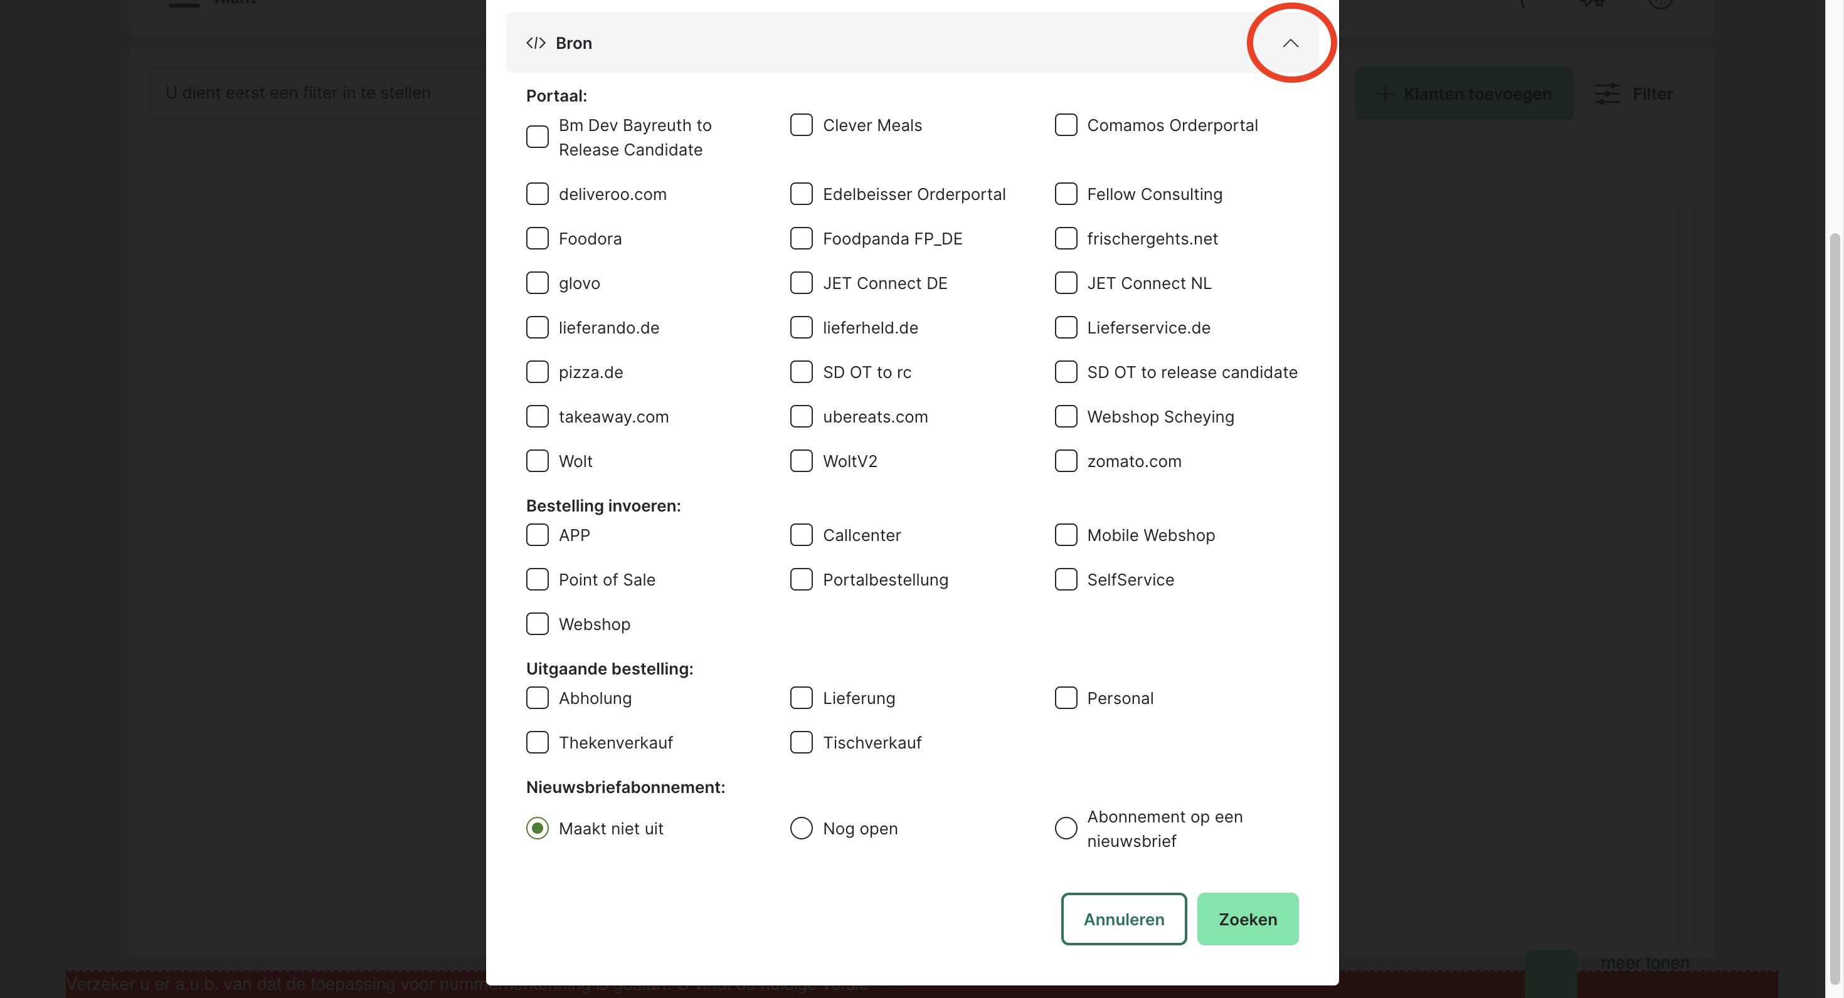Choose the Nog open radio option

801,829
